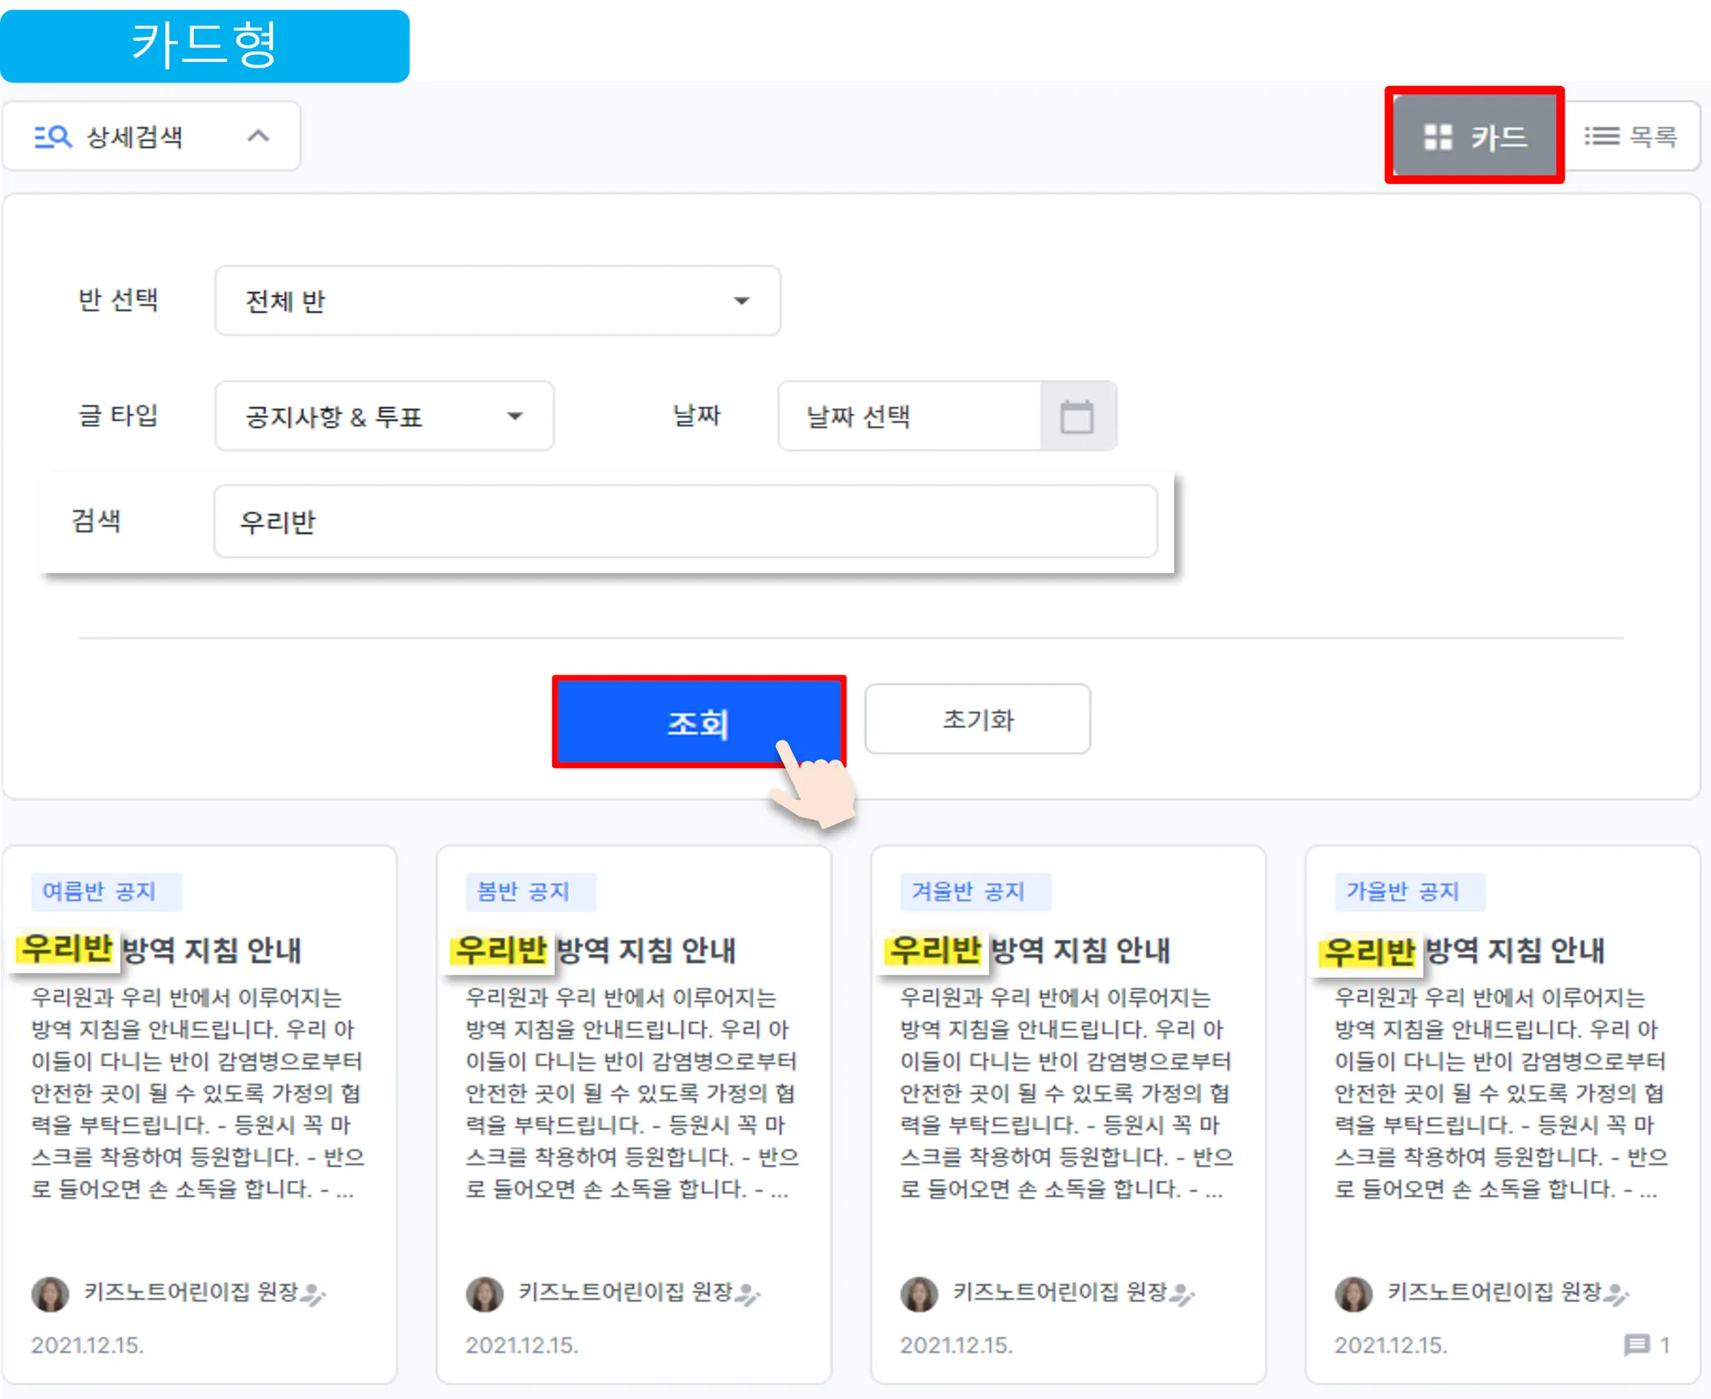Click author avatar on 여름반 공지 card
Screen dimensions: 1711x1399
50,1294
